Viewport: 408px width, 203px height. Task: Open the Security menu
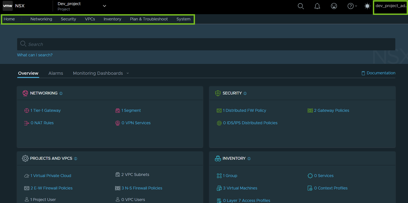(x=68, y=19)
